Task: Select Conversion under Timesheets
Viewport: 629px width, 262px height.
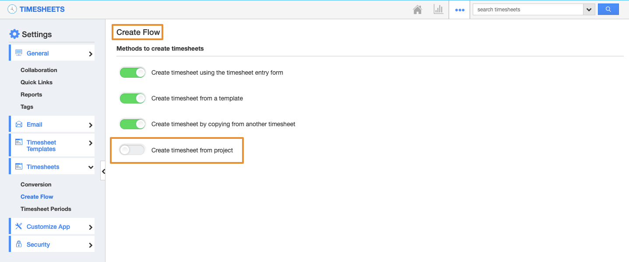Action: click(36, 184)
